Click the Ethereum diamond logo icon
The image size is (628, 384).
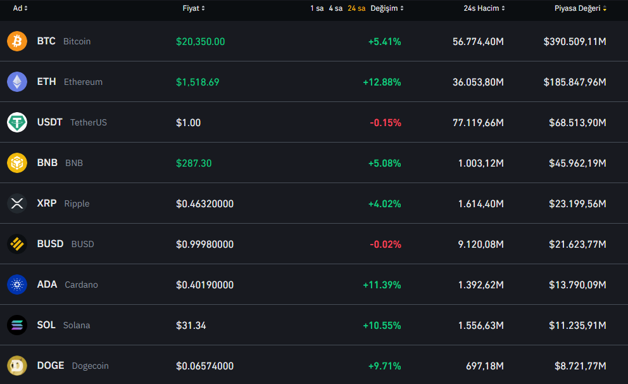coord(17,82)
